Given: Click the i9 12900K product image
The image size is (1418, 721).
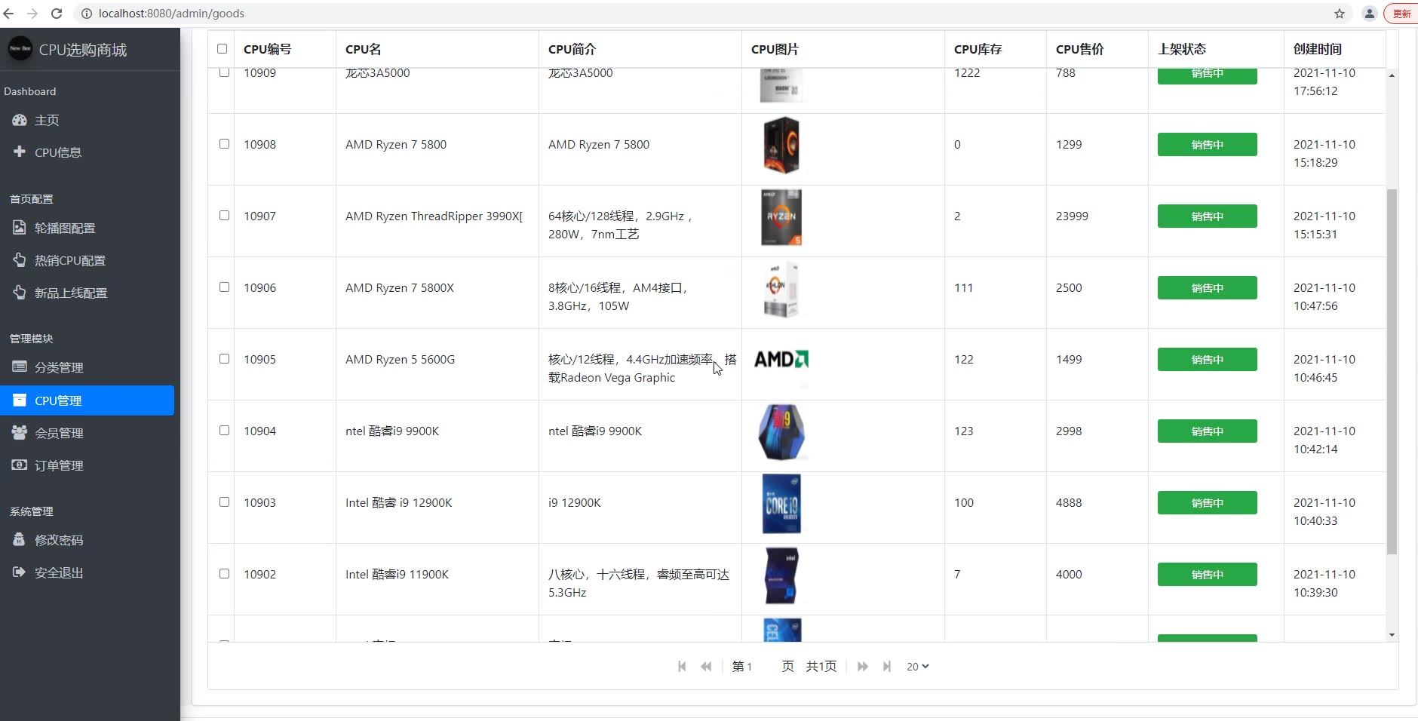Looking at the screenshot, I should click(781, 504).
